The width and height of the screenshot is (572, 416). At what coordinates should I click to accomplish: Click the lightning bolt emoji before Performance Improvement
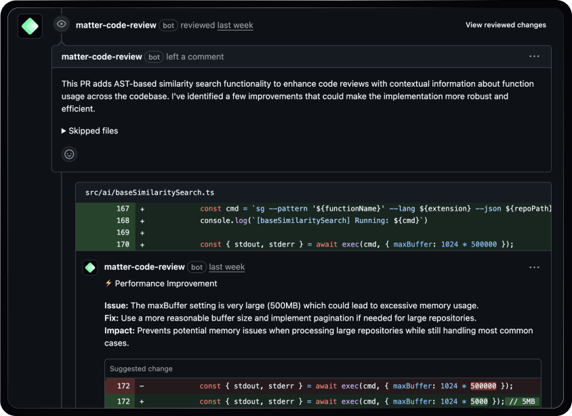108,283
